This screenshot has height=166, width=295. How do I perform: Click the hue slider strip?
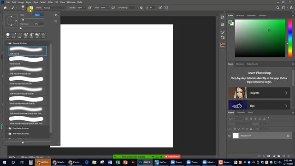[x=290, y=38]
